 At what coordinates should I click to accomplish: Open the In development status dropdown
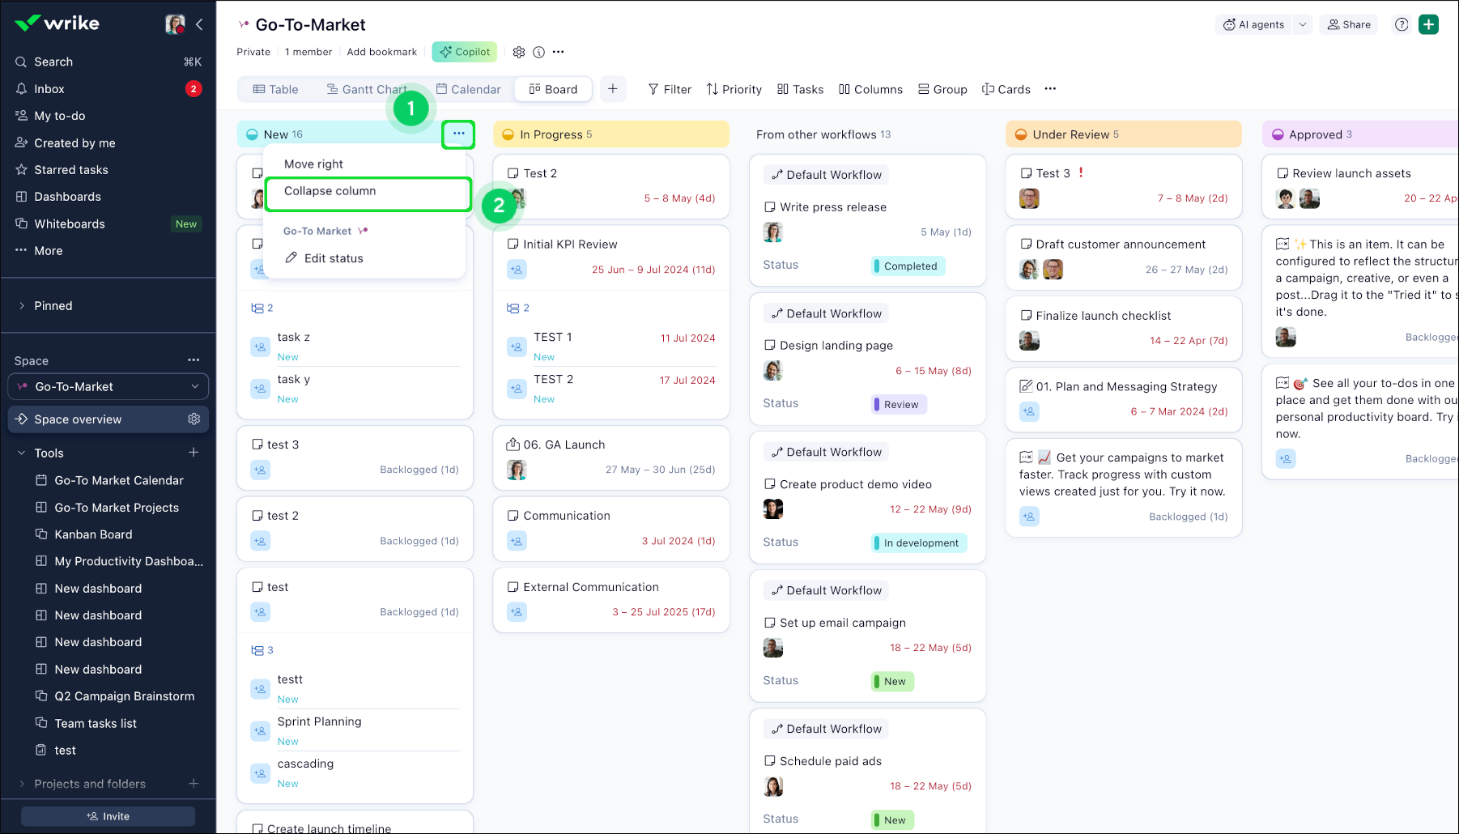tap(919, 543)
